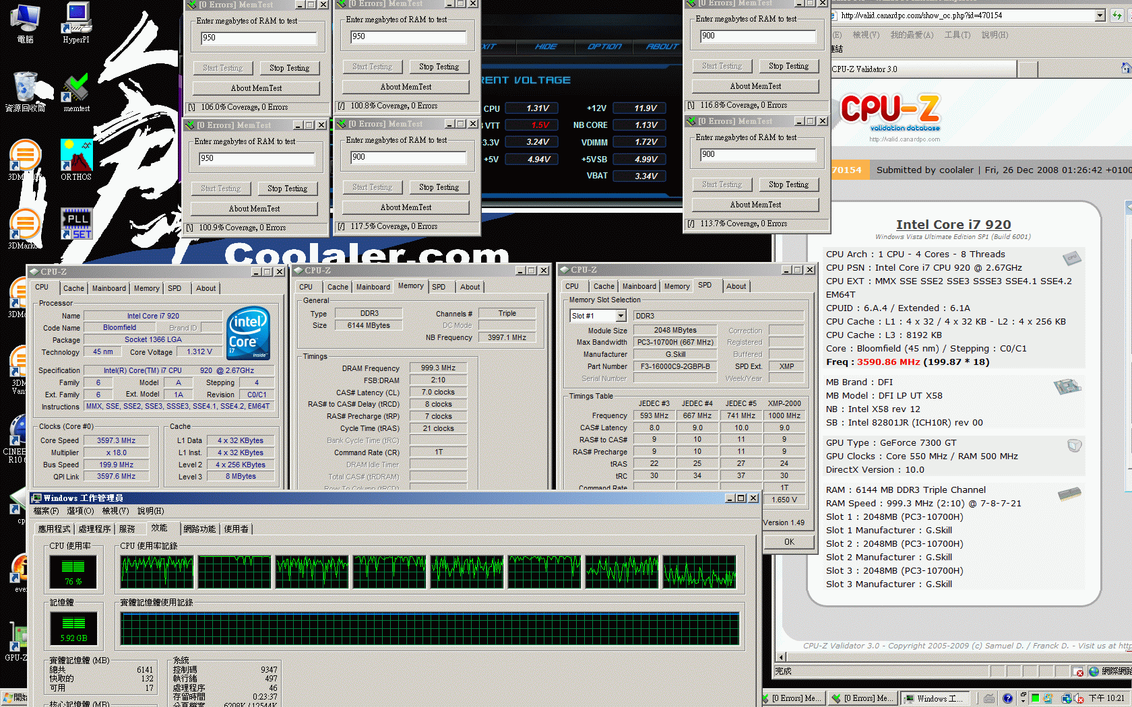The height and width of the screenshot is (707, 1132).
Task: Launch the ORTHOS desktop icon
Action: coord(76,160)
